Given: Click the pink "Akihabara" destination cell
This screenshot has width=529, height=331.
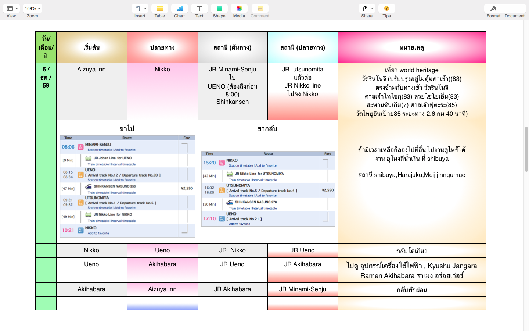Looking at the screenshot, I should (x=162, y=270).
